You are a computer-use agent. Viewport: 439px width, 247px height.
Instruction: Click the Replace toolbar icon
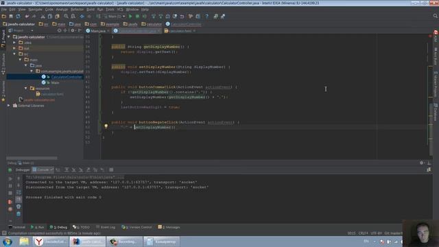tap(73, 16)
